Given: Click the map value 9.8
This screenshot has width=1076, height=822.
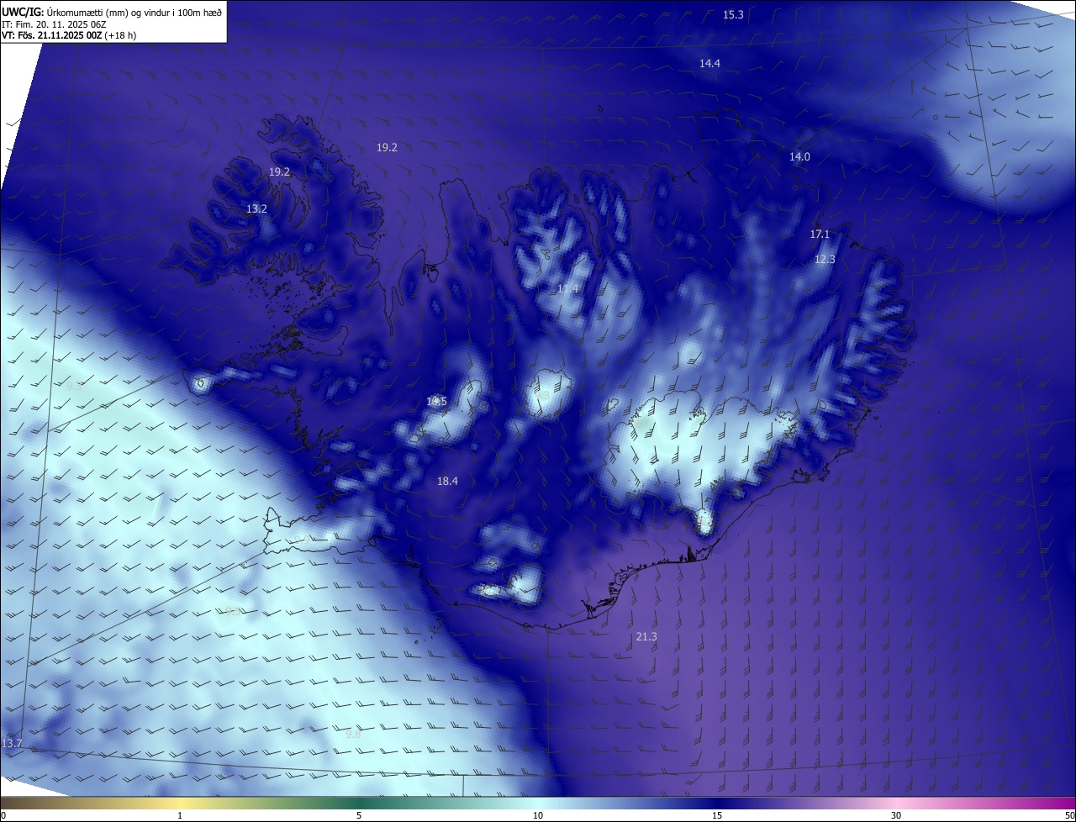Looking at the screenshot, I should tap(353, 735).
